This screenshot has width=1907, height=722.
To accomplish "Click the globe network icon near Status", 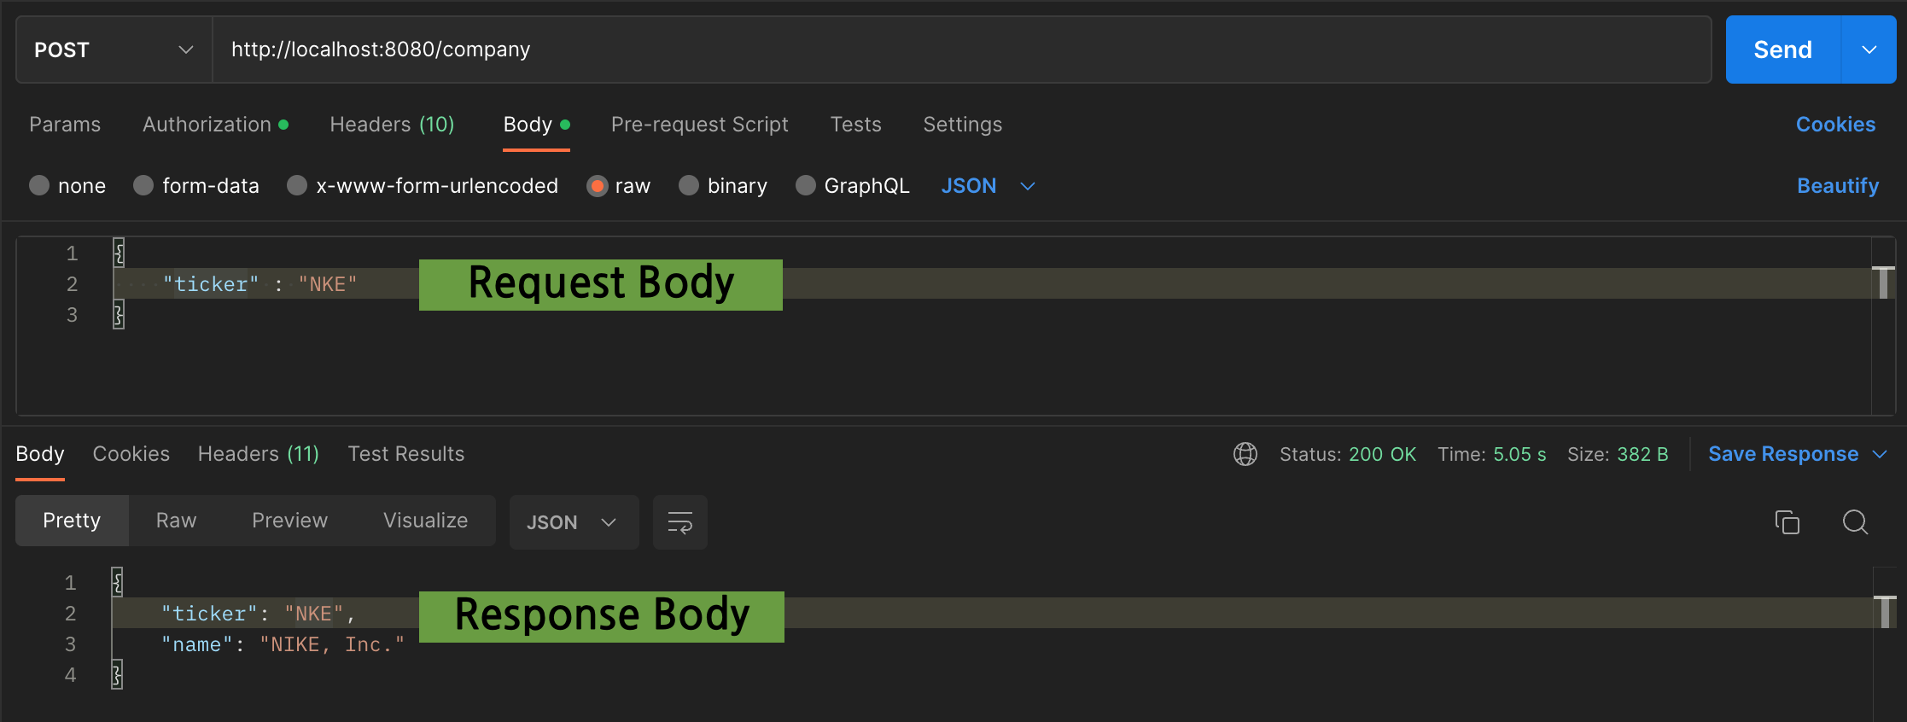I will click(x=1245, y=454).
